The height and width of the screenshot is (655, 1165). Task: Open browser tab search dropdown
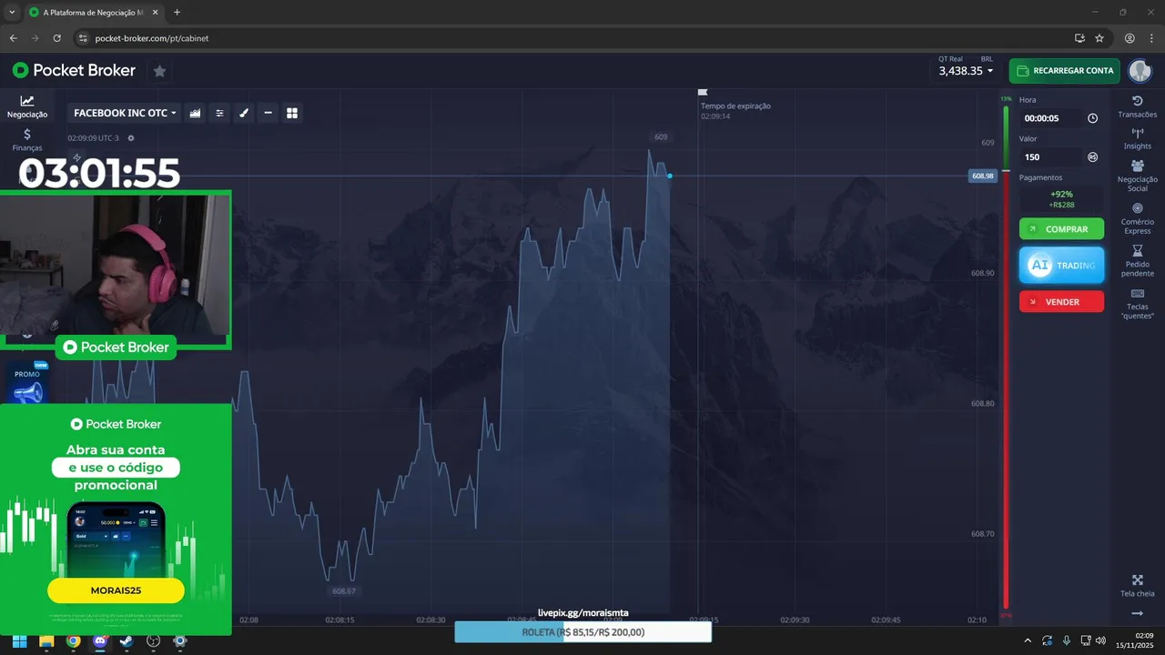12,12
